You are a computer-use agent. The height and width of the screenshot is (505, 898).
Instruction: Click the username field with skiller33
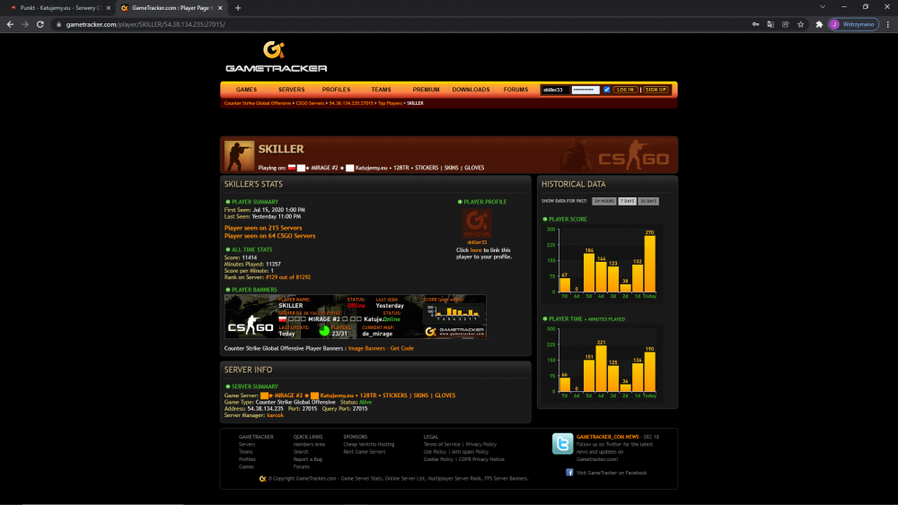click(x=555, y=90)
